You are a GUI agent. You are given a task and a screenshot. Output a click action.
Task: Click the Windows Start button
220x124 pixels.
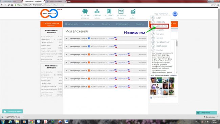pyautogui.click(x=3, y=122)
